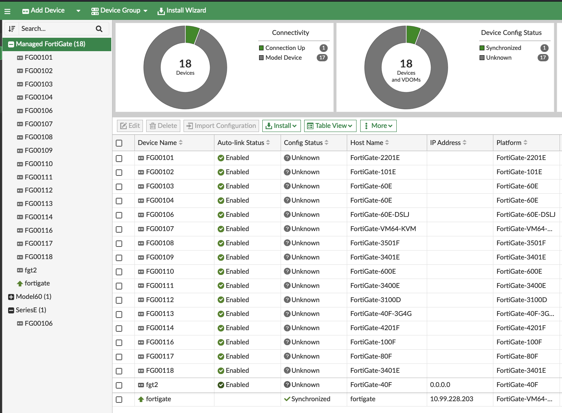Click Enabled check icon in FG00116 row
562x413 pixels.
click(x=221, y=342)
